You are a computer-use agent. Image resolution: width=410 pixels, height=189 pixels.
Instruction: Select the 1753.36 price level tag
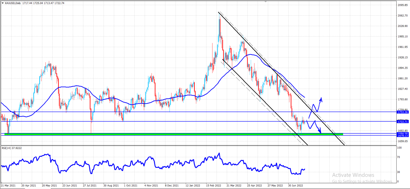(403, 112)
